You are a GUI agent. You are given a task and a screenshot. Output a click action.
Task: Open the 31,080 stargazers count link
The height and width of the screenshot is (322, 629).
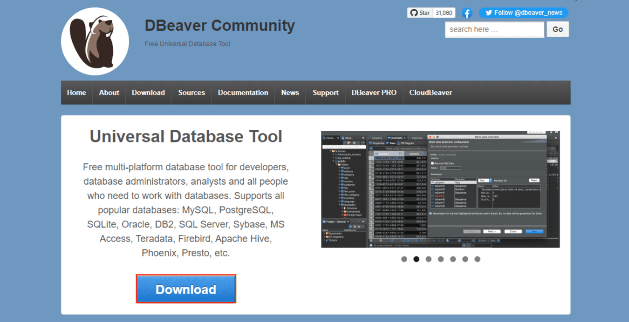(x=444, y=13)
